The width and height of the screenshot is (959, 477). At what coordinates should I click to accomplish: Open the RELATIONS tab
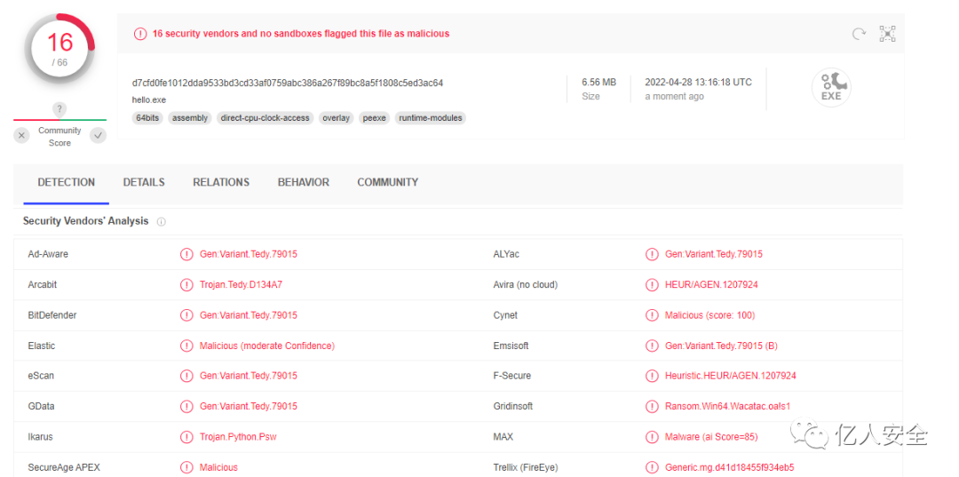221,182
